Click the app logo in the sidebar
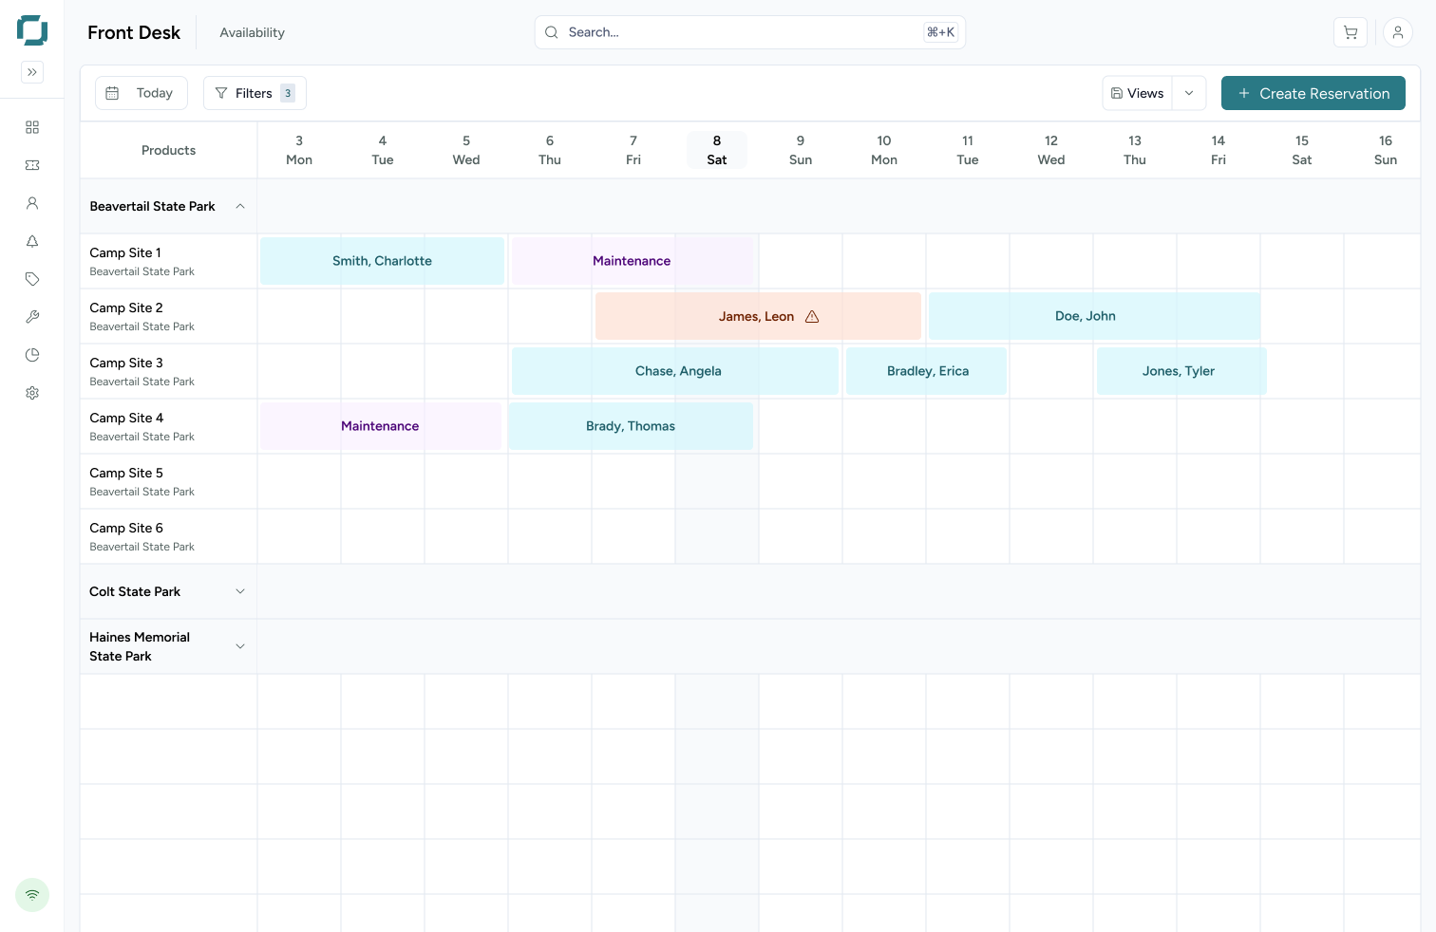 (x=32, y=30)
